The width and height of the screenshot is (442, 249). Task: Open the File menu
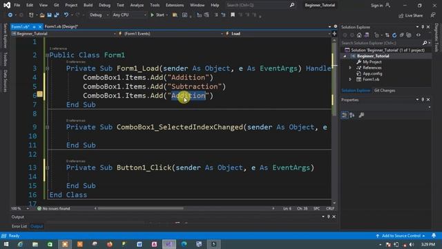click(17, 5)
